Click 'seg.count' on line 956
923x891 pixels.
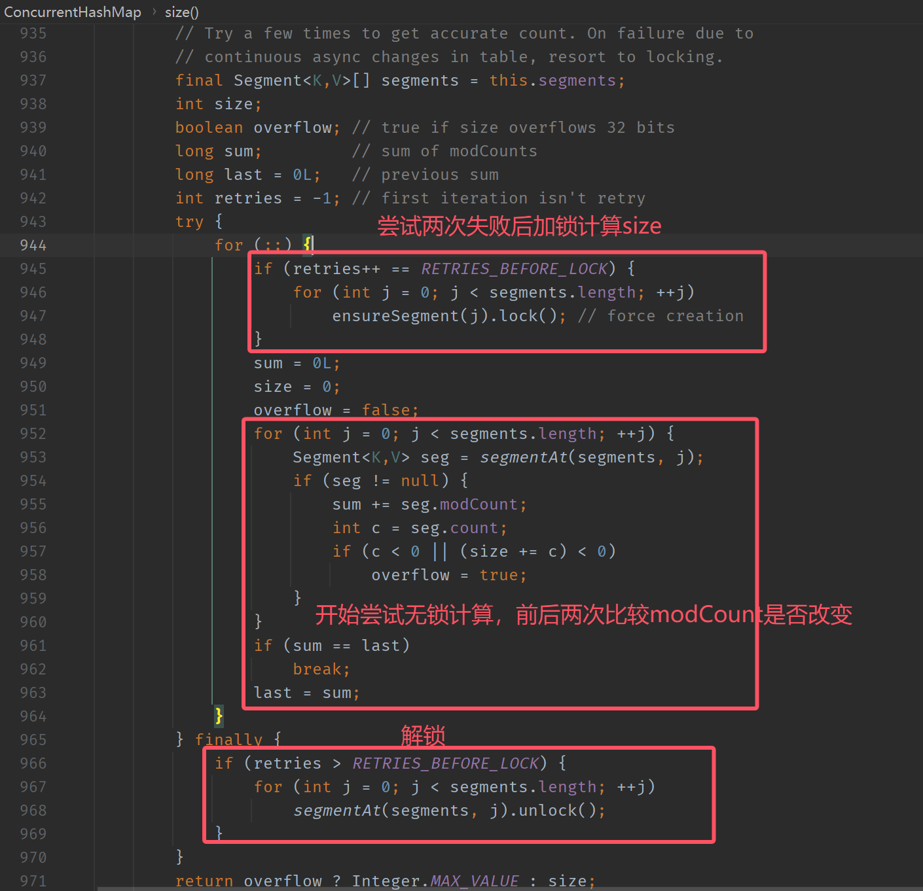pos(454,528)
